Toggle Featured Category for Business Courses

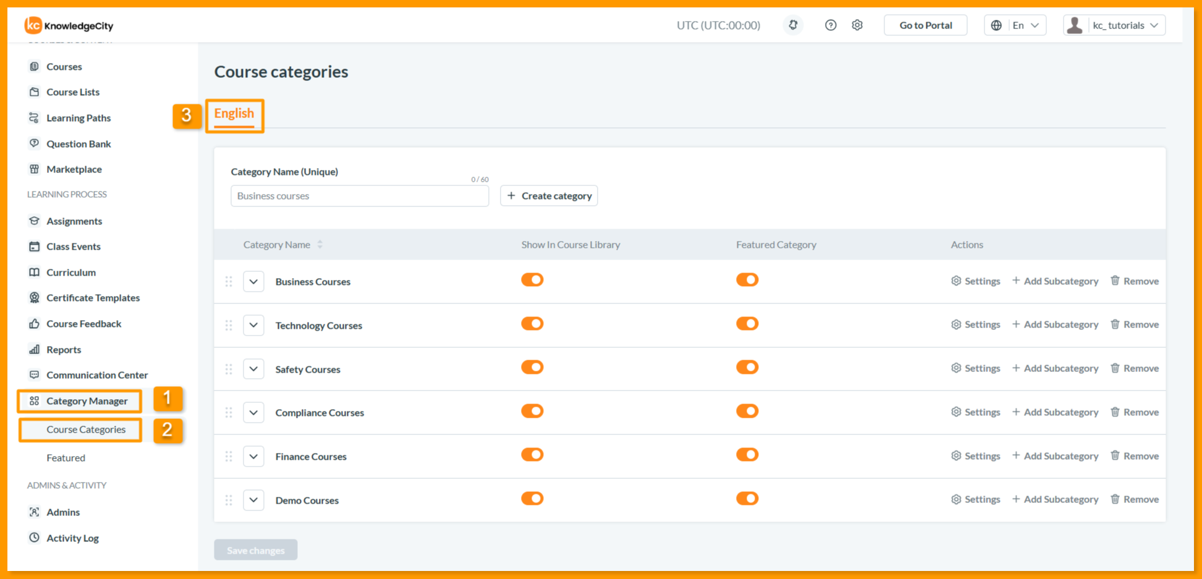747,280
